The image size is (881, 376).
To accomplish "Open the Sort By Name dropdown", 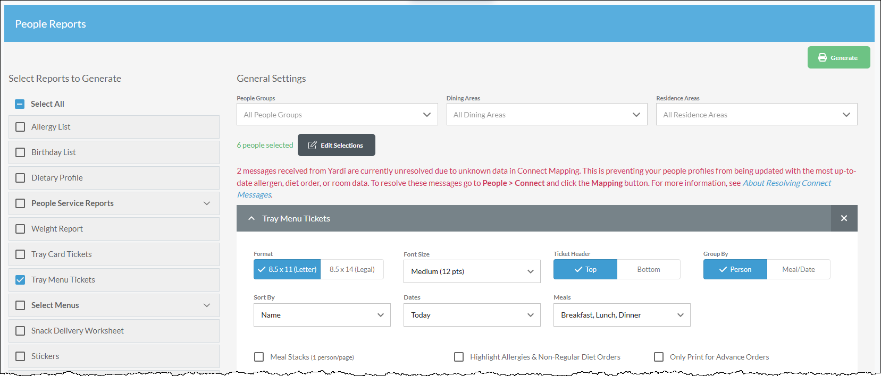I will 322,315.
